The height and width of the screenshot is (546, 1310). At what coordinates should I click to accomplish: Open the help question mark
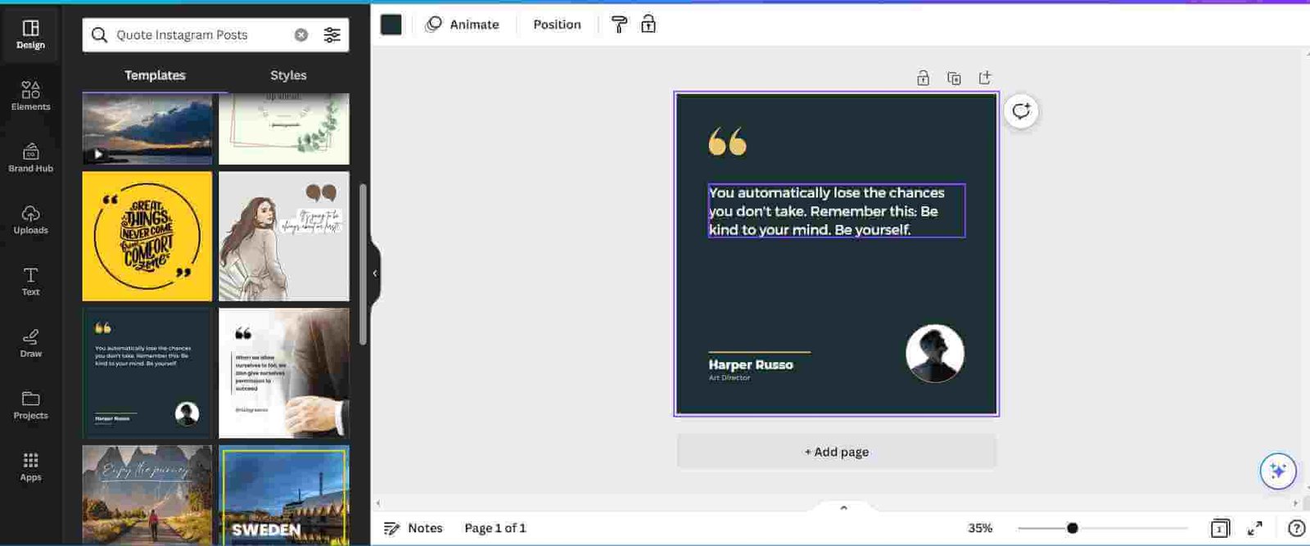tap(1296, 529)
